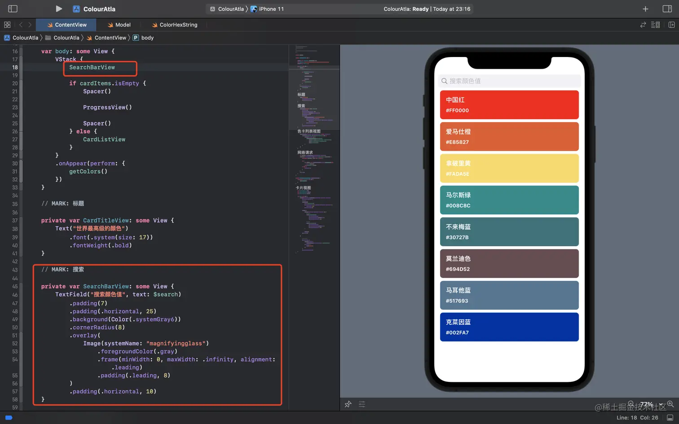Screen dimensions: 679x424
Task: Click magnifyingglass string in code
Action: coord(176,344)
